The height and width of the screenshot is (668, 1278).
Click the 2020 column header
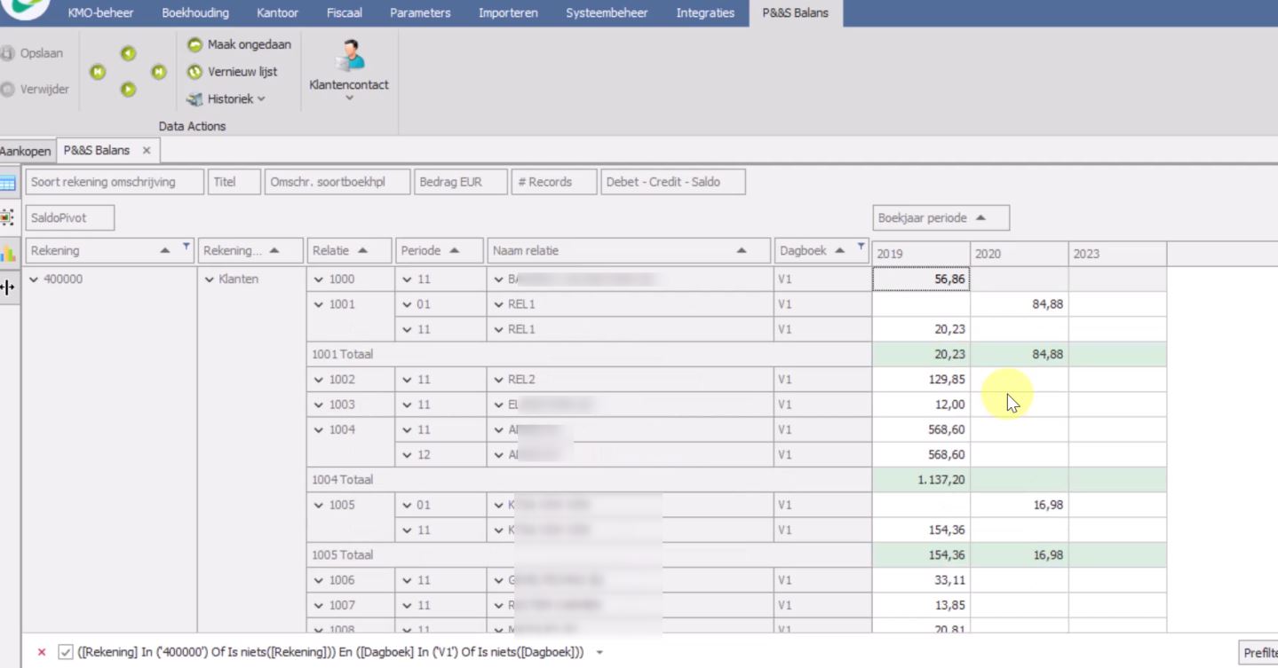[x=1020, y=254]
